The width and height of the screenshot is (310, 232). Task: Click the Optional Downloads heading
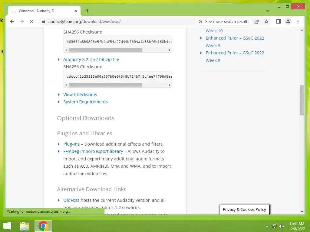tap(86, 118)
